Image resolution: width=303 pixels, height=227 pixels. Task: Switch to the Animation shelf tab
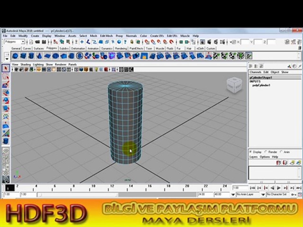(93, 49)
